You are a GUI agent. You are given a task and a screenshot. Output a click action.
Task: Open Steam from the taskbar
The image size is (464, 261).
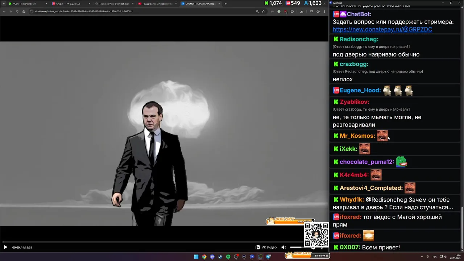click(x=220, y=257)
